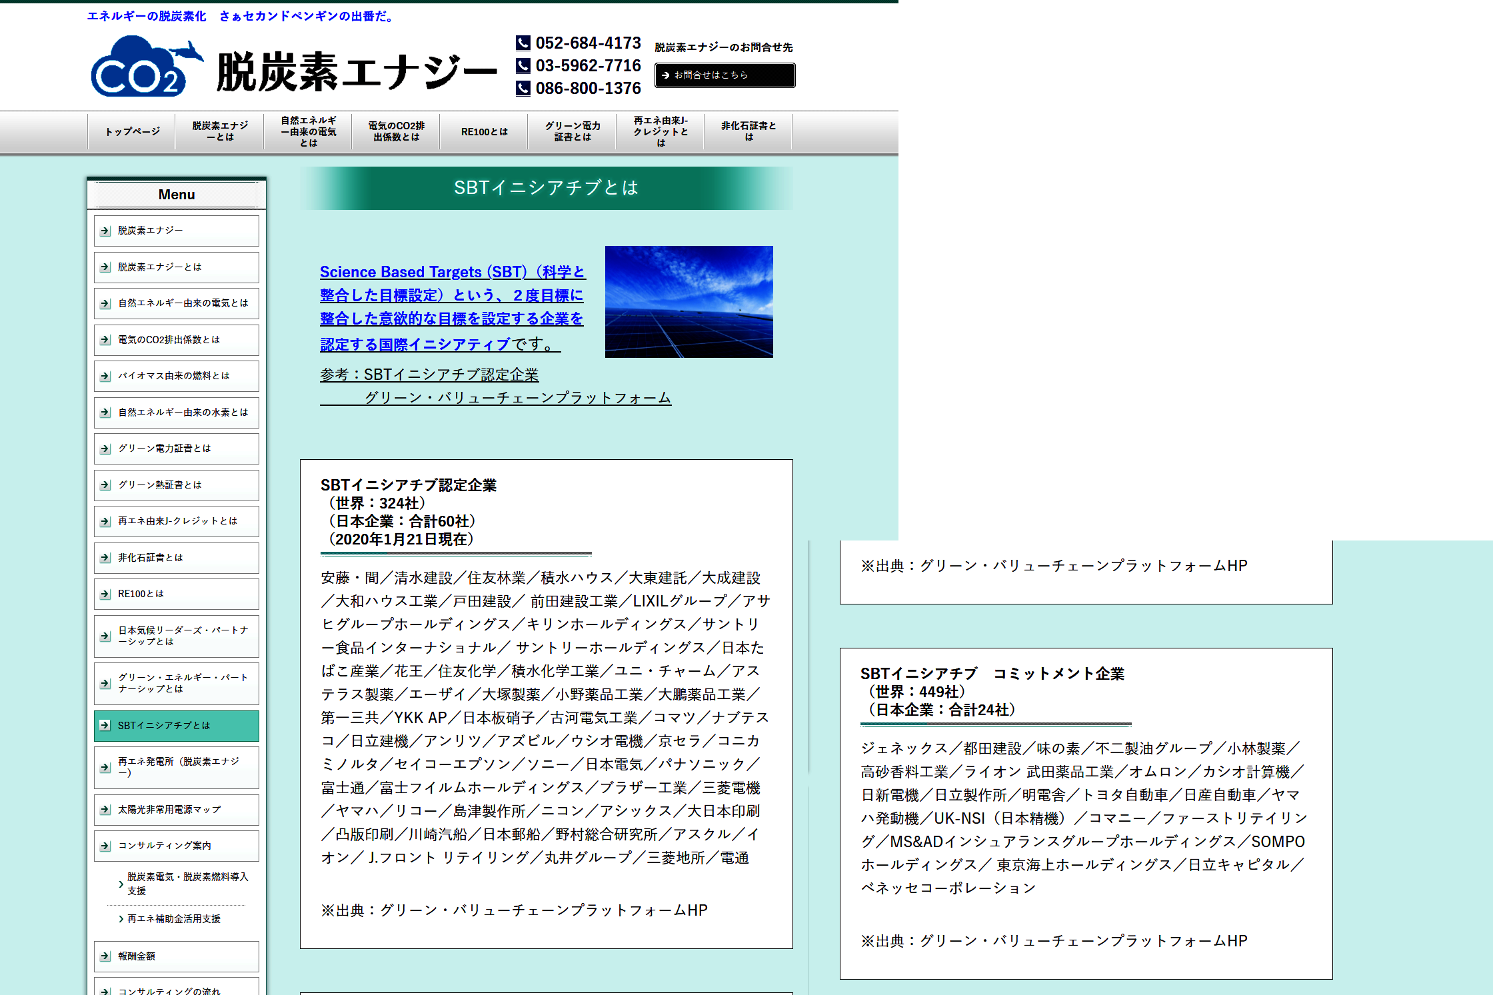Screen dimensions: 1493x995
Task: Click arrow icon beside 太陽光非常用電源マップ
Action: coord(105,810)
